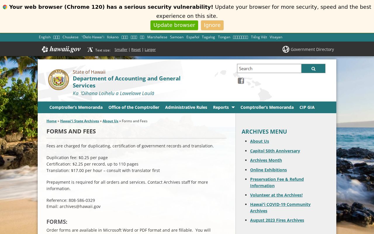The width and height of the screenshot is (374, 234).
Task: Click the Update browser button
Action: [174, 25]
